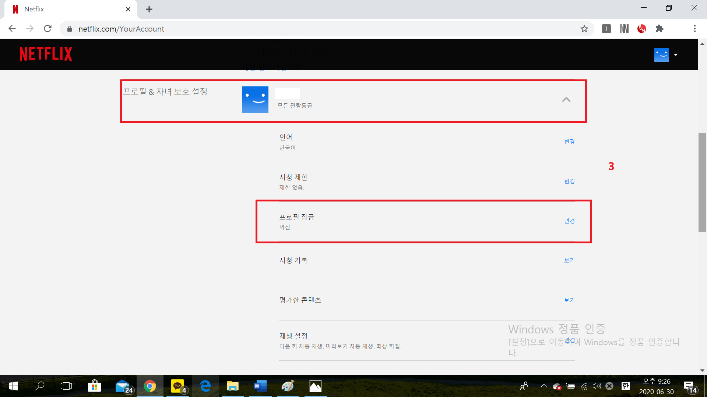Collapse the profile settings with chevron
Image resolution: width=707 pixels, height=397 pixels.
pyautogui.click(x=566, y=100)
